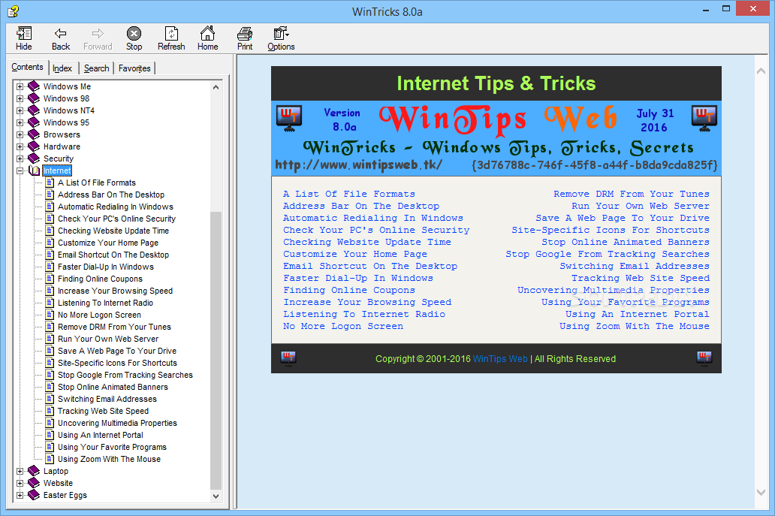775x516 pixels.
Task: Click the contents tree scroll-down arrow
Action: 216,496
